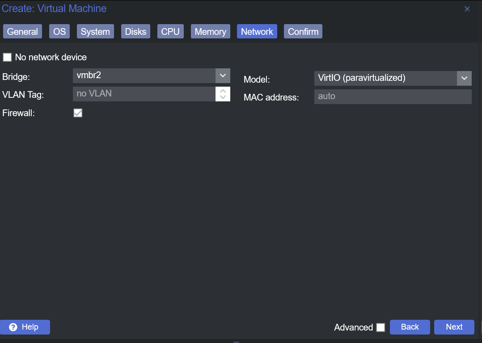Enable the Advanced options checkbox

[381, 327]
